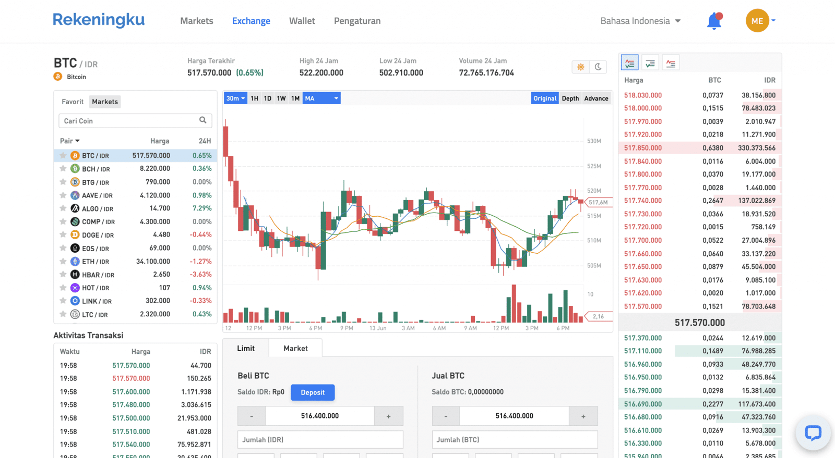Open the live chat bubble icon
Image resolution: width=835 pixels, height=458 pixels.
click(813, 432)
